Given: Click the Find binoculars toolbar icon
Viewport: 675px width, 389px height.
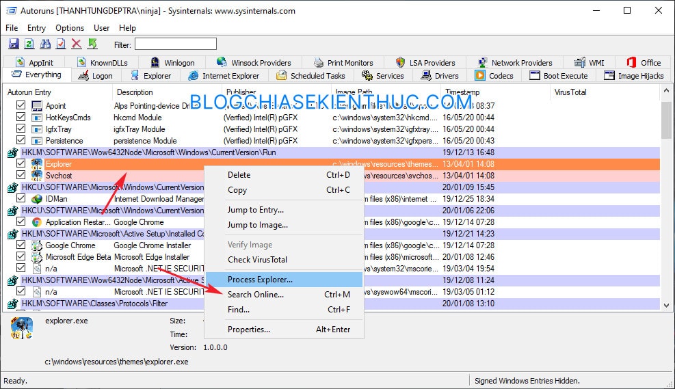Looking at the screenshot, I should coord(45,44).
